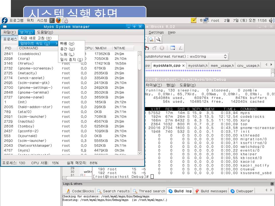
Task: Click the debugger info icon
Action: (180, 48)
